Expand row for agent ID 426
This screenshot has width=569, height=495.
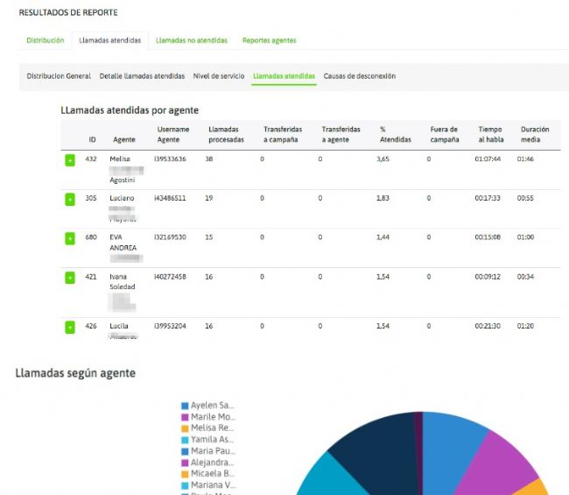click(70, 327)
